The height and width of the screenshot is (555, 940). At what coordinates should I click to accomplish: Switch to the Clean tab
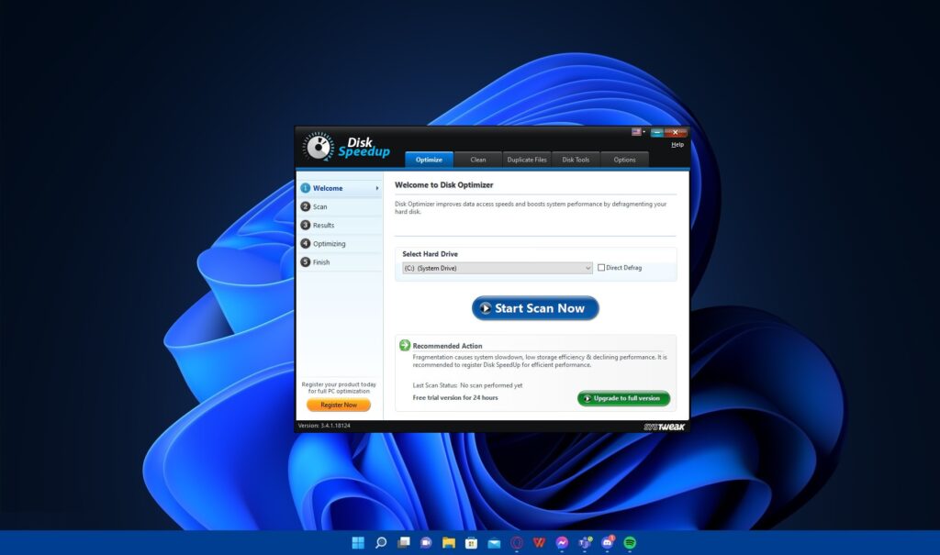tap(477, 160)
